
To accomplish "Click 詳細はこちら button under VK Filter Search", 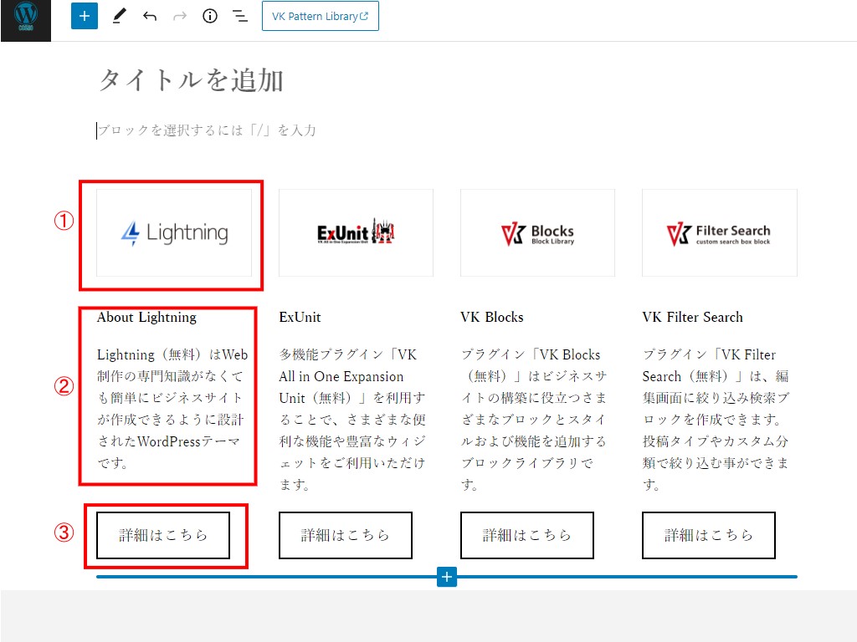I will [708, 535].
